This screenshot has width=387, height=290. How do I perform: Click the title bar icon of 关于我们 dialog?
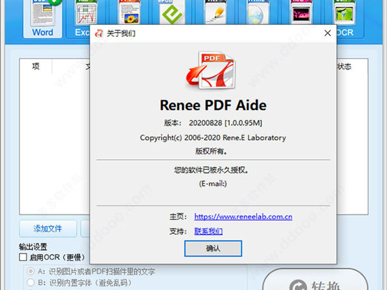[99, 33]
